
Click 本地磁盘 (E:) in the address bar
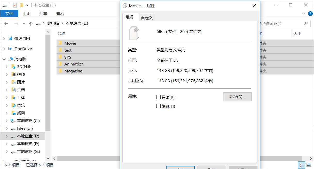point(77,23)
